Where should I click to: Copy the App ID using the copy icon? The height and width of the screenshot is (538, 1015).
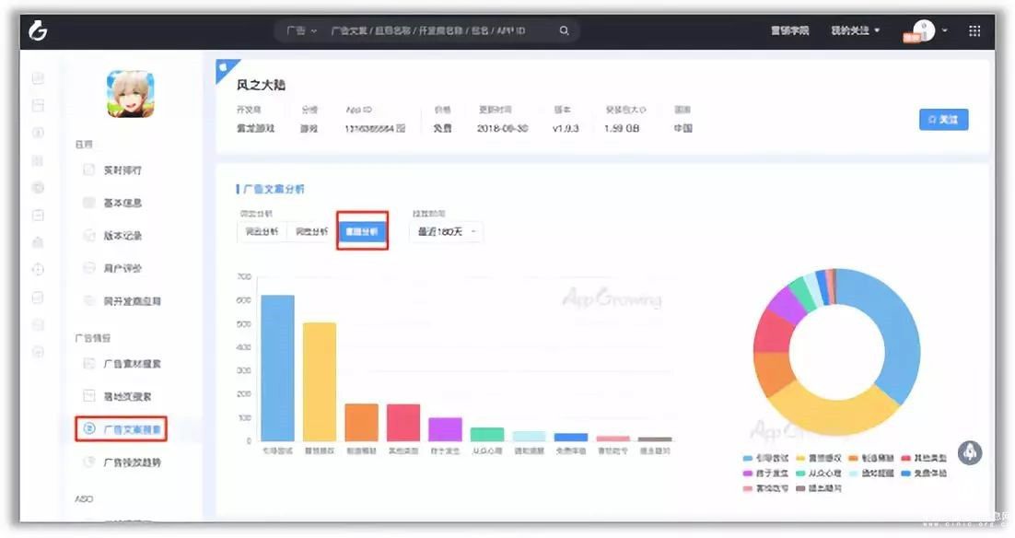[401, 129]
